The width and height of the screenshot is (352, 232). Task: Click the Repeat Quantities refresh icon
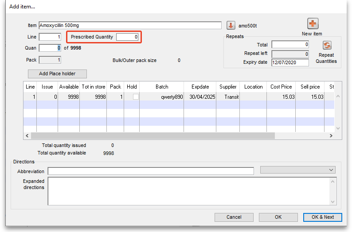coord(326,45)
